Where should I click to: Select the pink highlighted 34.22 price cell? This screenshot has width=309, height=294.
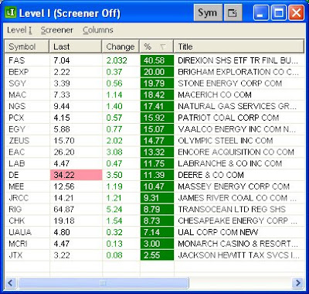(x=76, y=175)
